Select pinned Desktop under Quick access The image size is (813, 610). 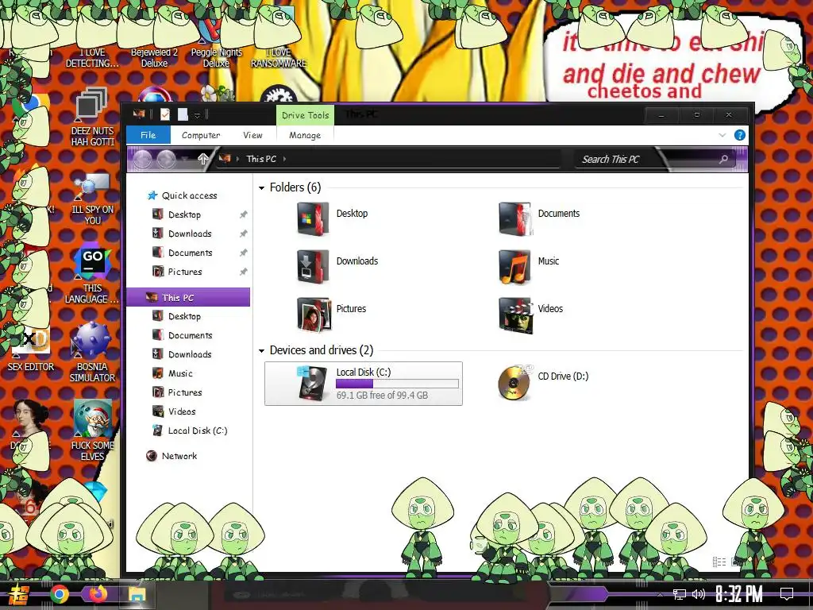(x=184, y=214)
